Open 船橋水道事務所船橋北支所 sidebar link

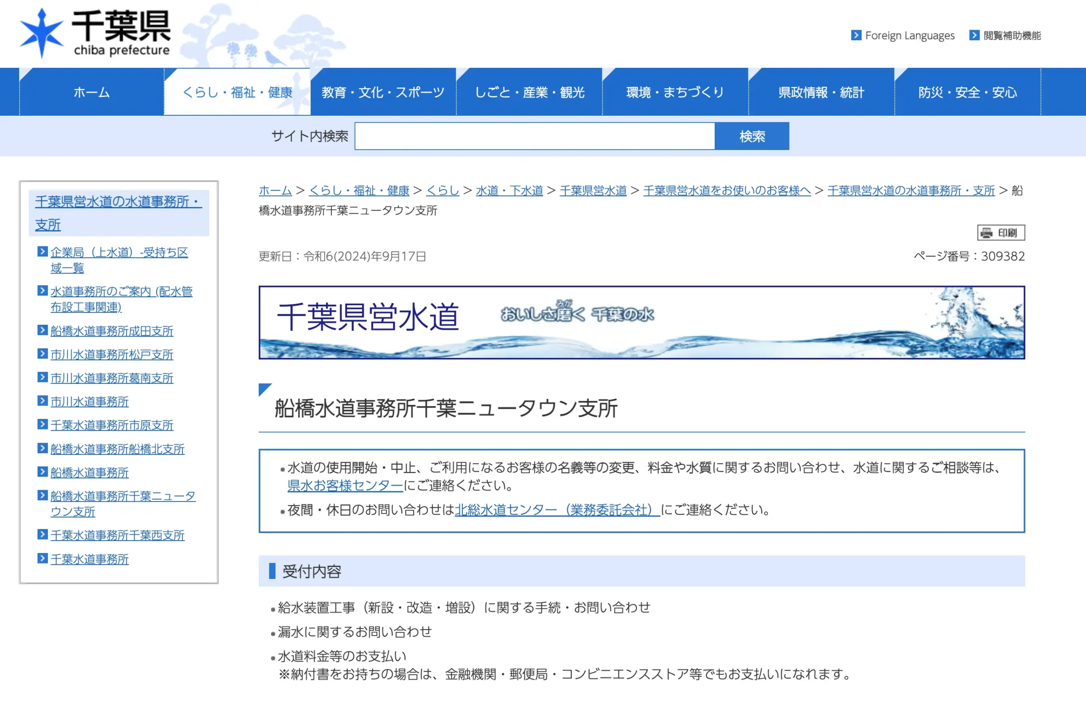click(117, 449)
